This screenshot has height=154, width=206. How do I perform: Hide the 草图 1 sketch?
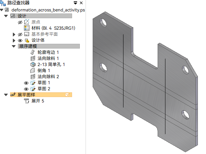(26, 83)
